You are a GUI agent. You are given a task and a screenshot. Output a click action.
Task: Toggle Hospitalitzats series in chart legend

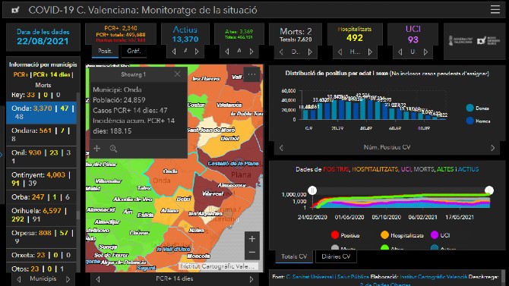tap(402, 235)
